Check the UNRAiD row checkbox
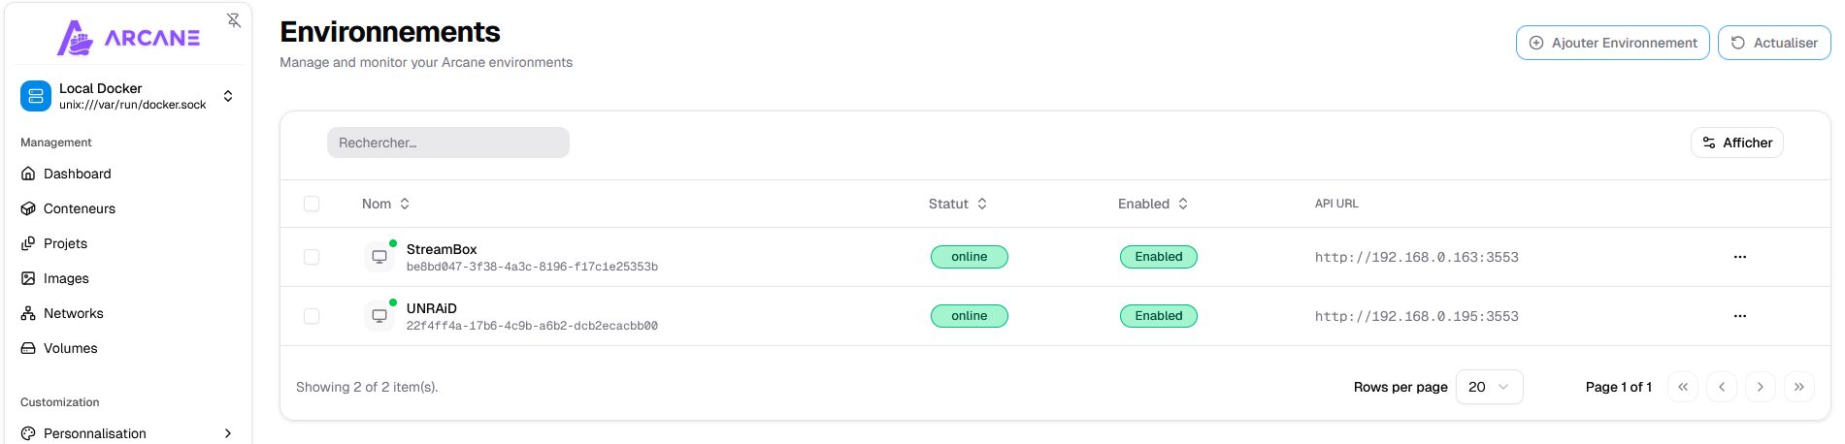Screen dimensions: 1845x444 click(312, 316)
